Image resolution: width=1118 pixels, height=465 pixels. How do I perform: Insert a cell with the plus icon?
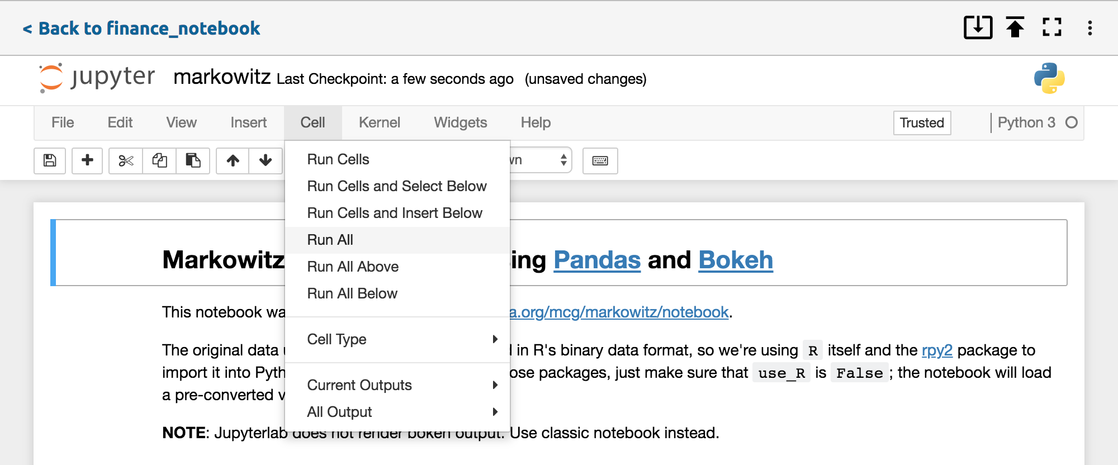[87, 161]
